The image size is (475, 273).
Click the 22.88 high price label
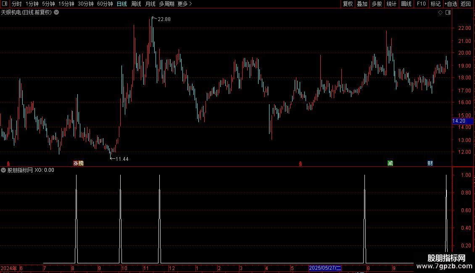(x=164, y=19)
